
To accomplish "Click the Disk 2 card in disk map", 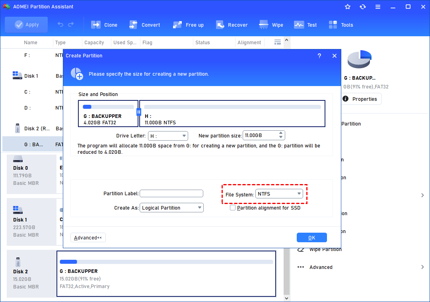I will click(31, 274).
